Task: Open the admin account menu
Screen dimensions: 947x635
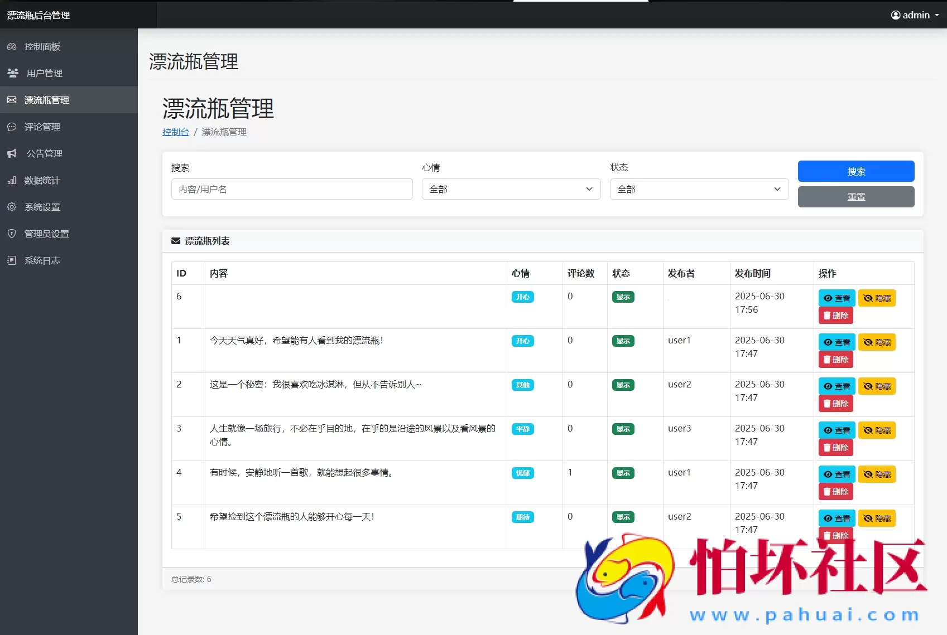Action: [914, 15]
